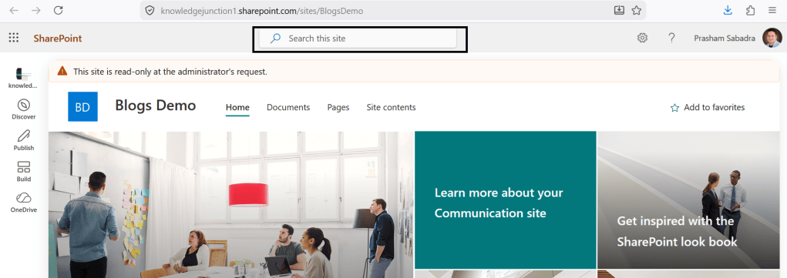Reload the page with refresh icon

point(59,11)
